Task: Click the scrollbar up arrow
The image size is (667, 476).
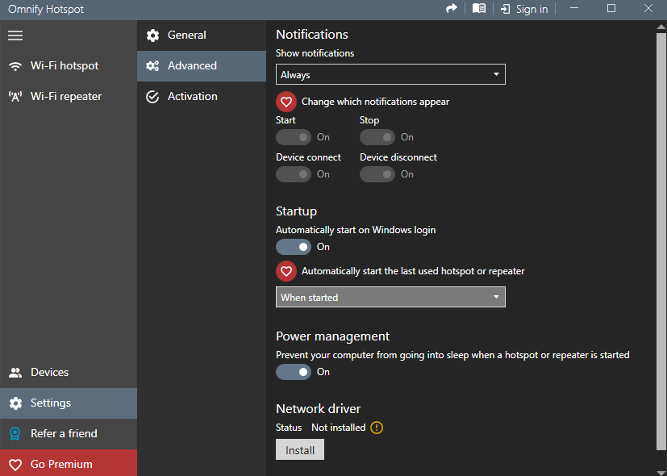Action: tap(661, 27)
